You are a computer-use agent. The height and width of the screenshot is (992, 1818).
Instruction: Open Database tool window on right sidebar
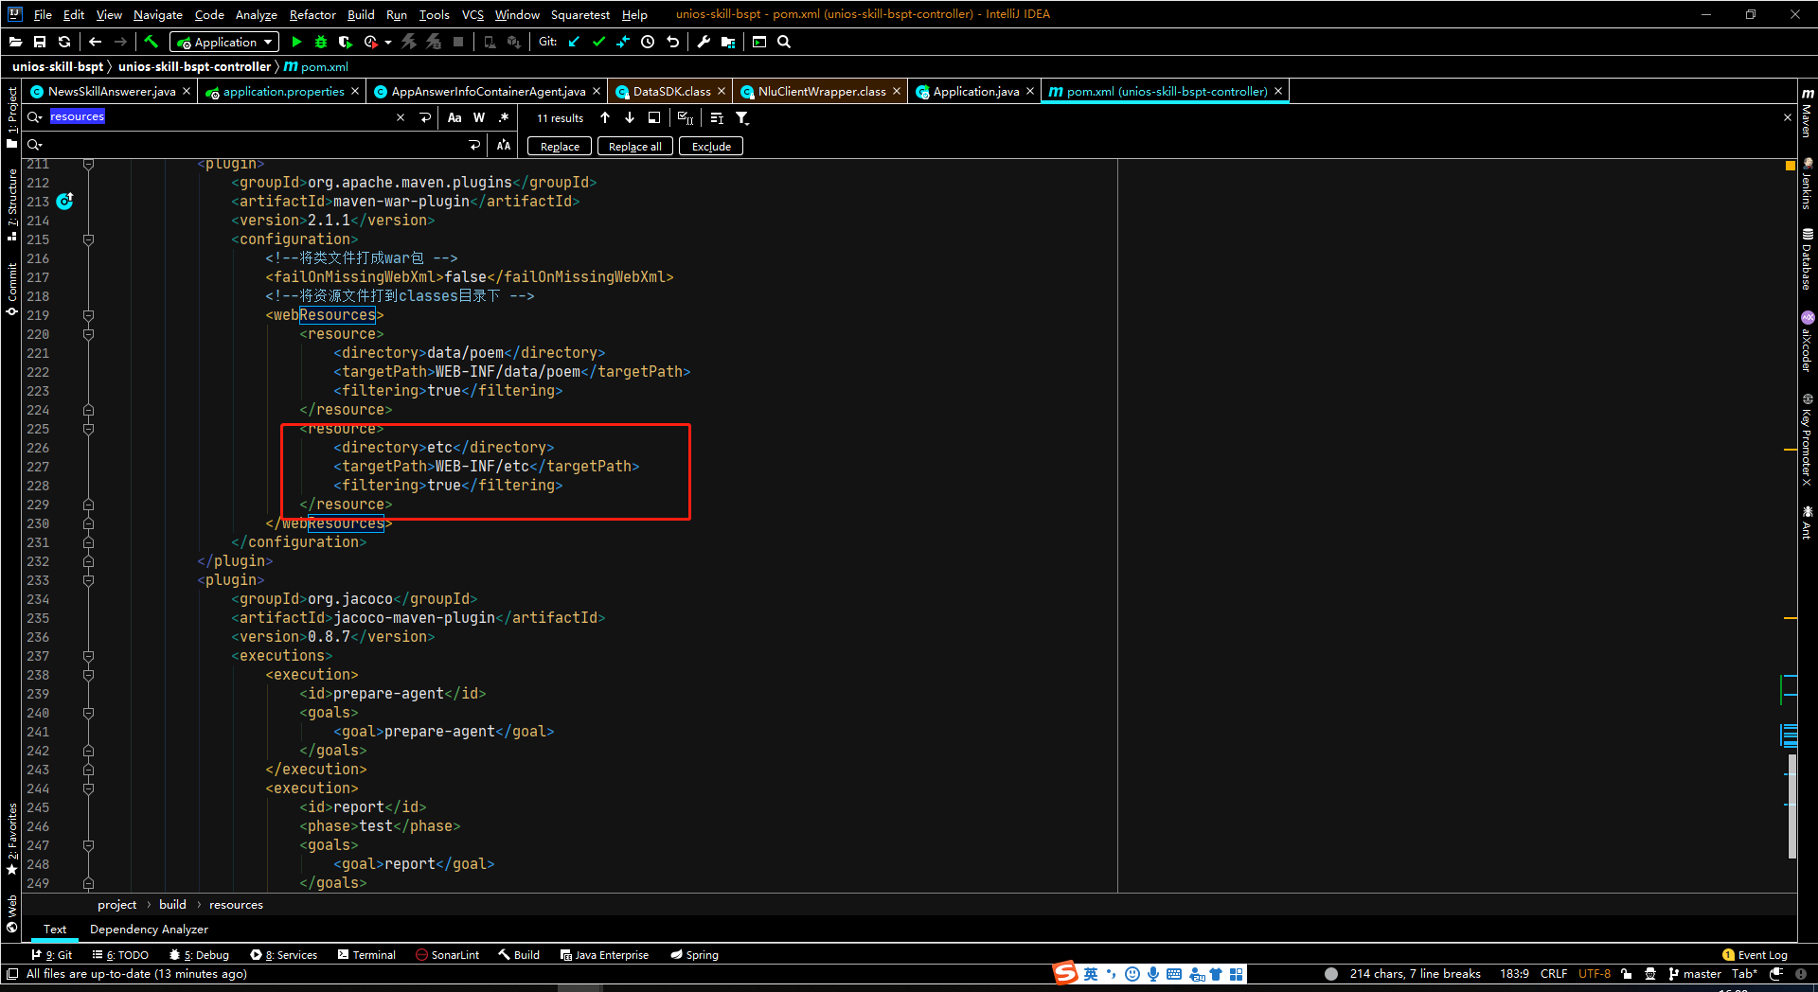click(x=1807, y=258)
